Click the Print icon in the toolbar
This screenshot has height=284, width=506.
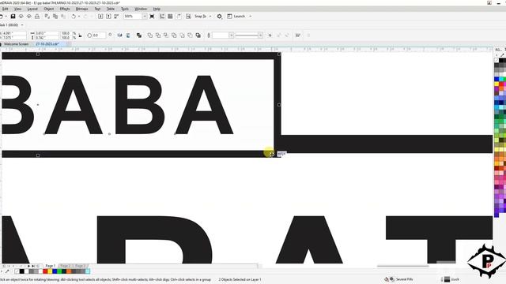click(37, 16)
